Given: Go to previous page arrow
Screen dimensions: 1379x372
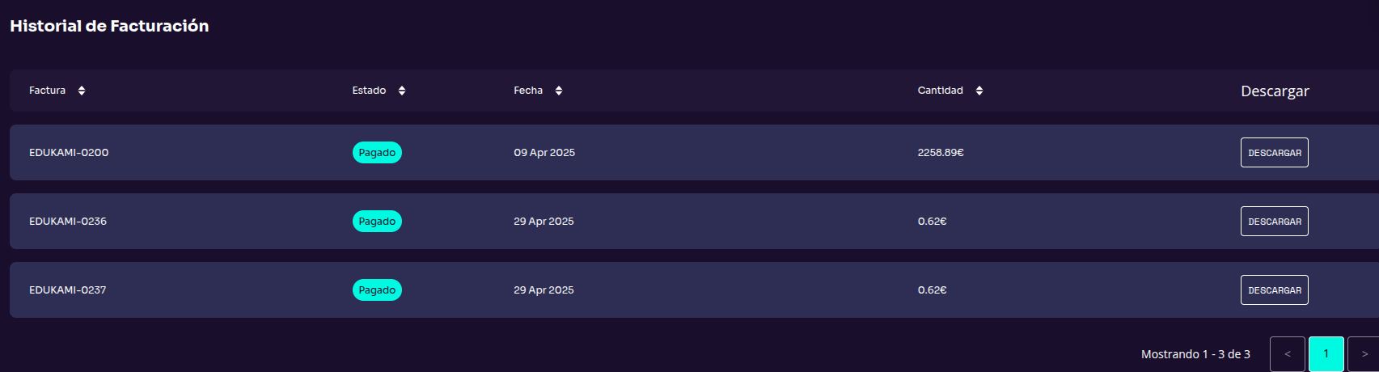Looking at the screenshot, I should click(x=1287, y=354).
